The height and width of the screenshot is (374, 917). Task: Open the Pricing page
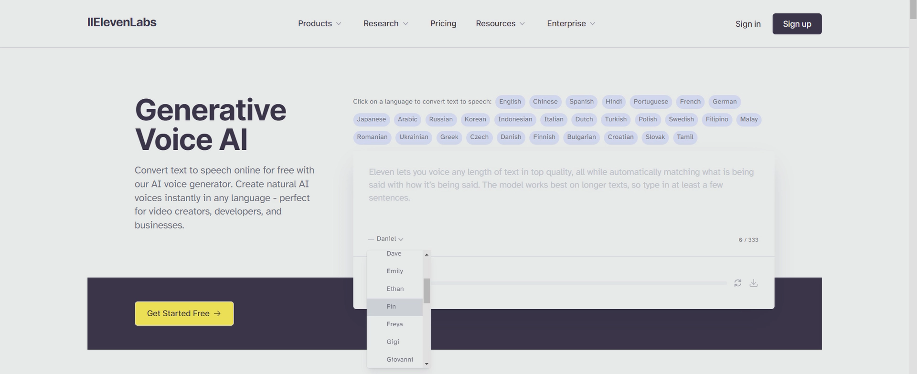coord(443,23)
